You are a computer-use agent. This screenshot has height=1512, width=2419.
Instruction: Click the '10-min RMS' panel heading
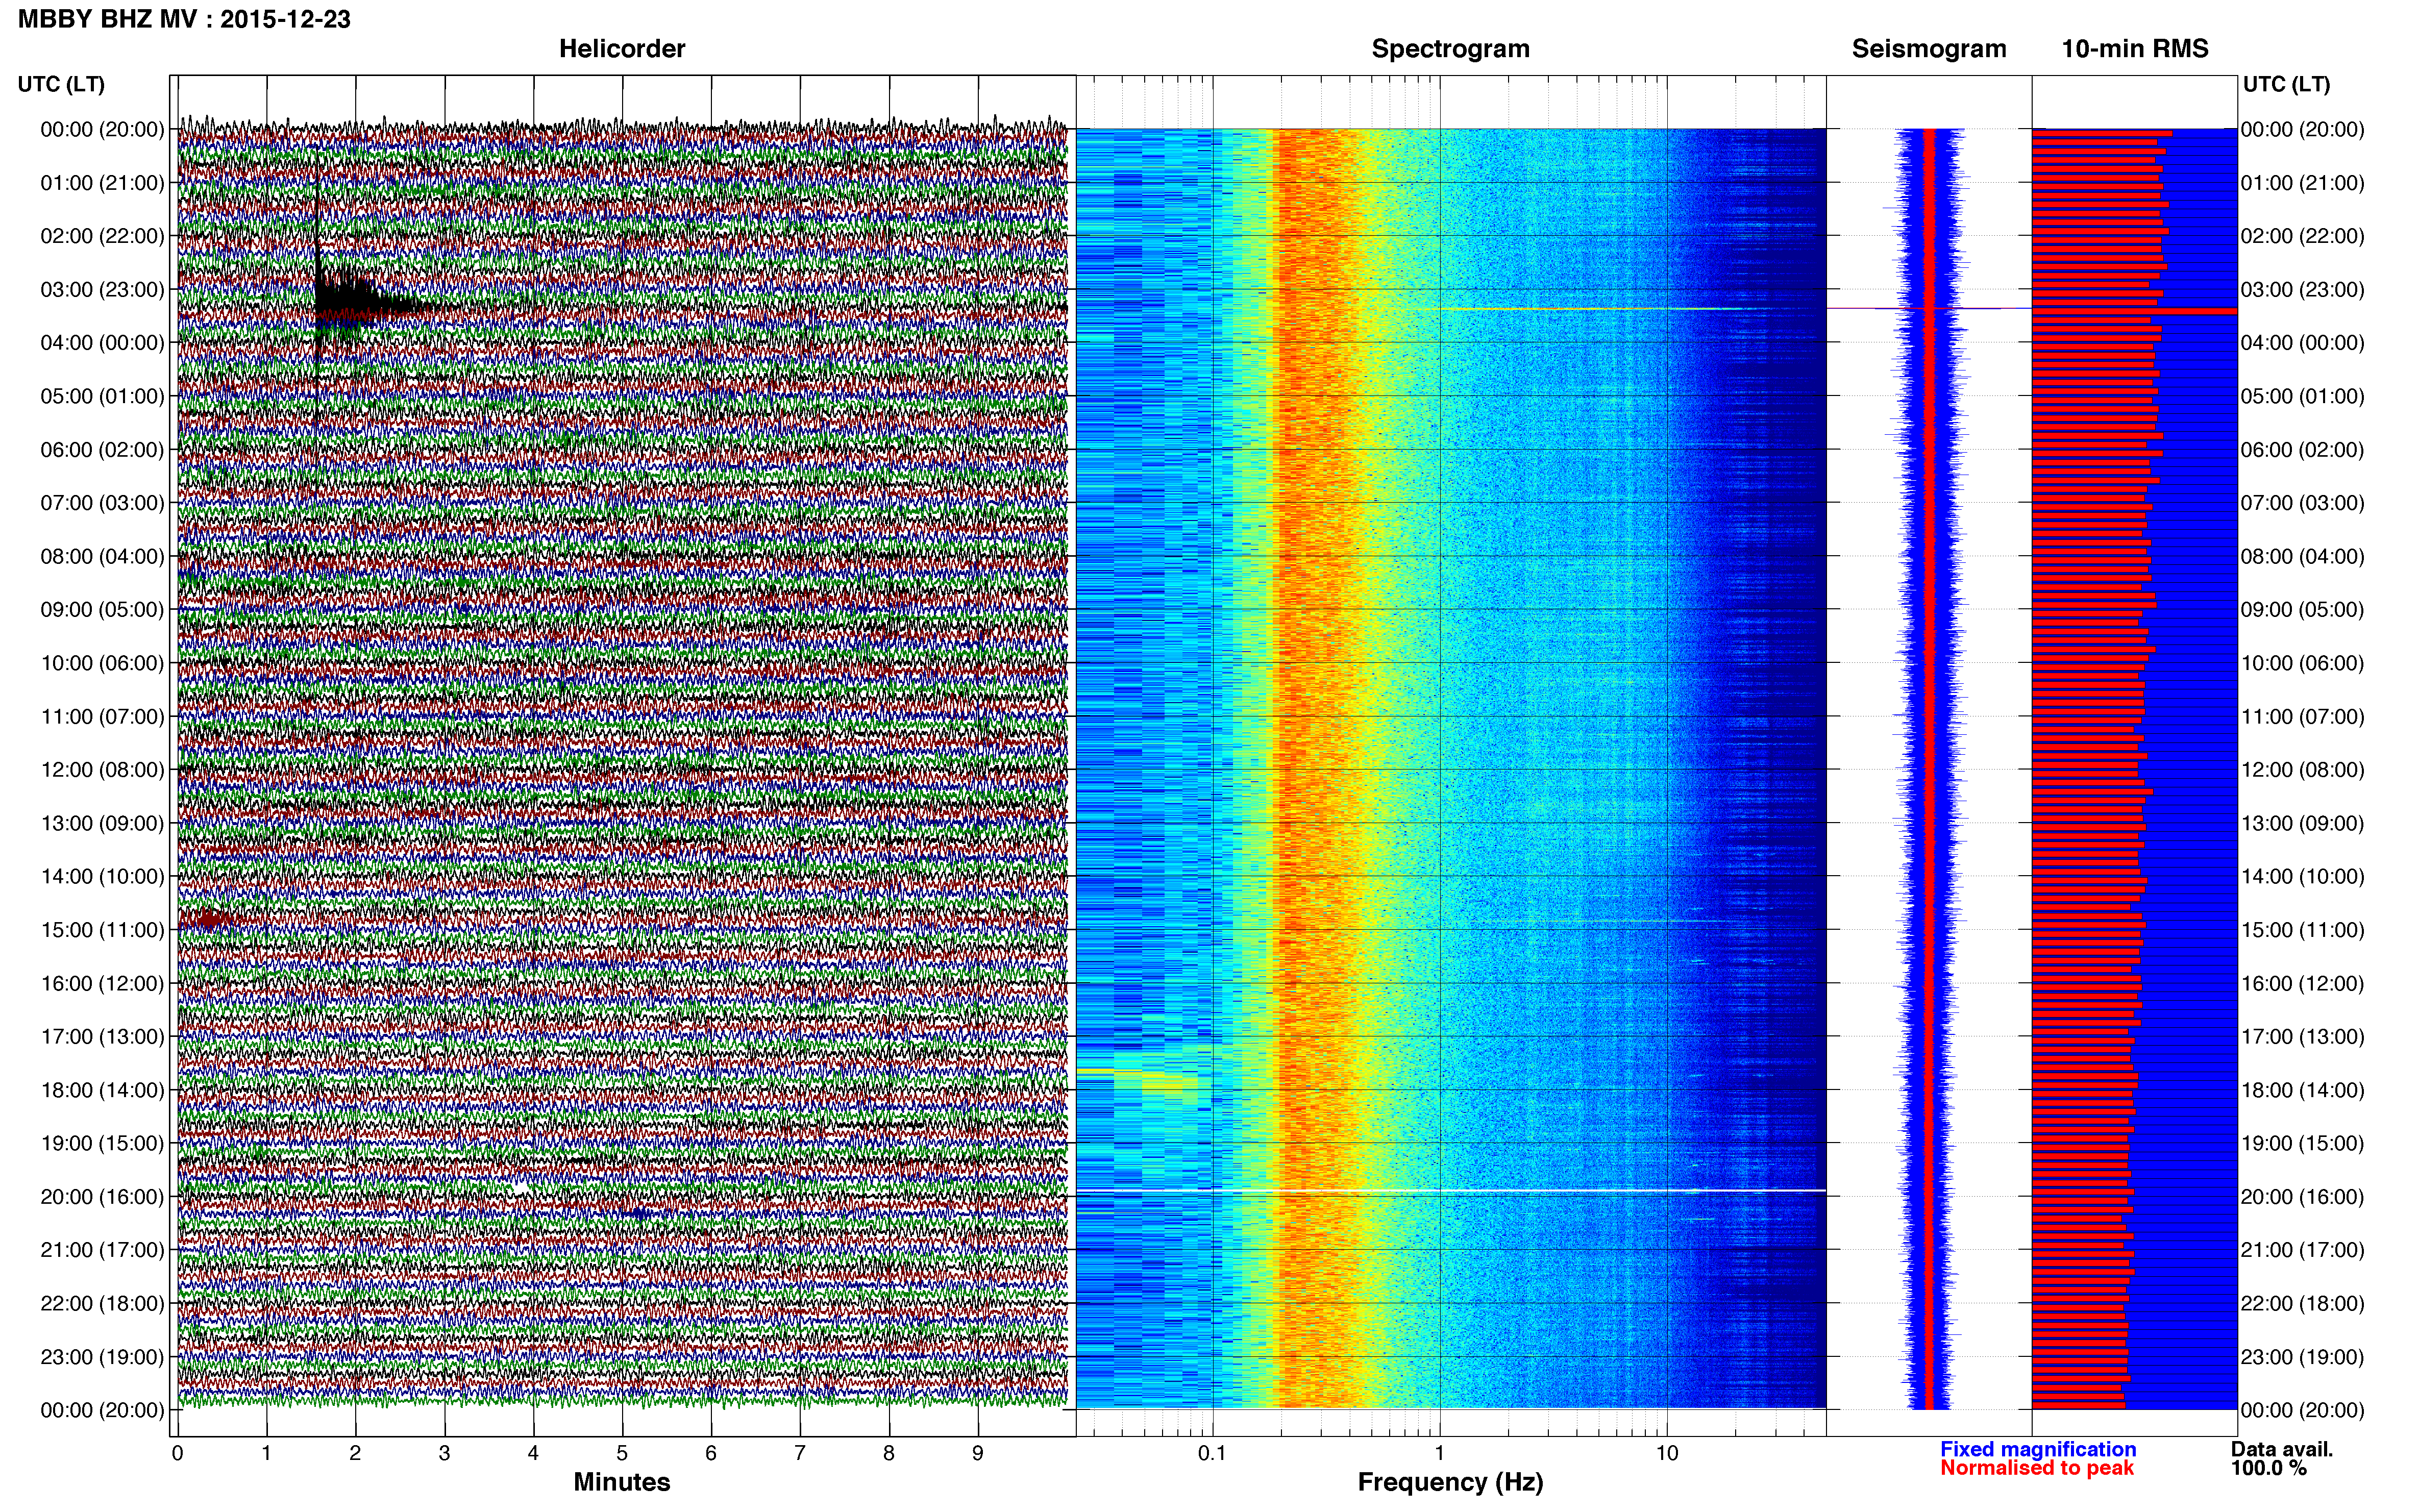tap(2135, 49)
